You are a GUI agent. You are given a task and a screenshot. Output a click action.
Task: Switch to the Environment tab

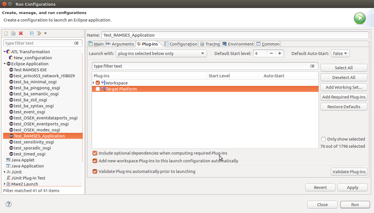pyautogui.click(x=238, y=44)
